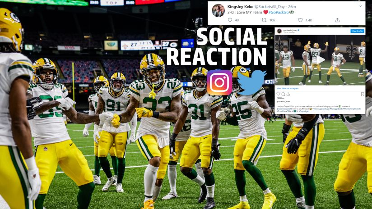Click the large Instagram logo icon
The image size is (372, 209).
219,82
